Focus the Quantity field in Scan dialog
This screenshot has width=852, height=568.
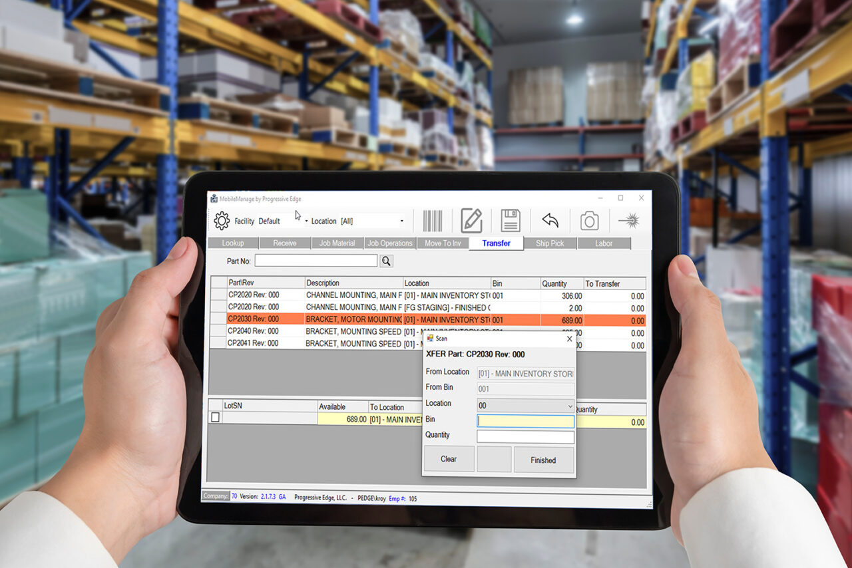click(x=526, y=437)
